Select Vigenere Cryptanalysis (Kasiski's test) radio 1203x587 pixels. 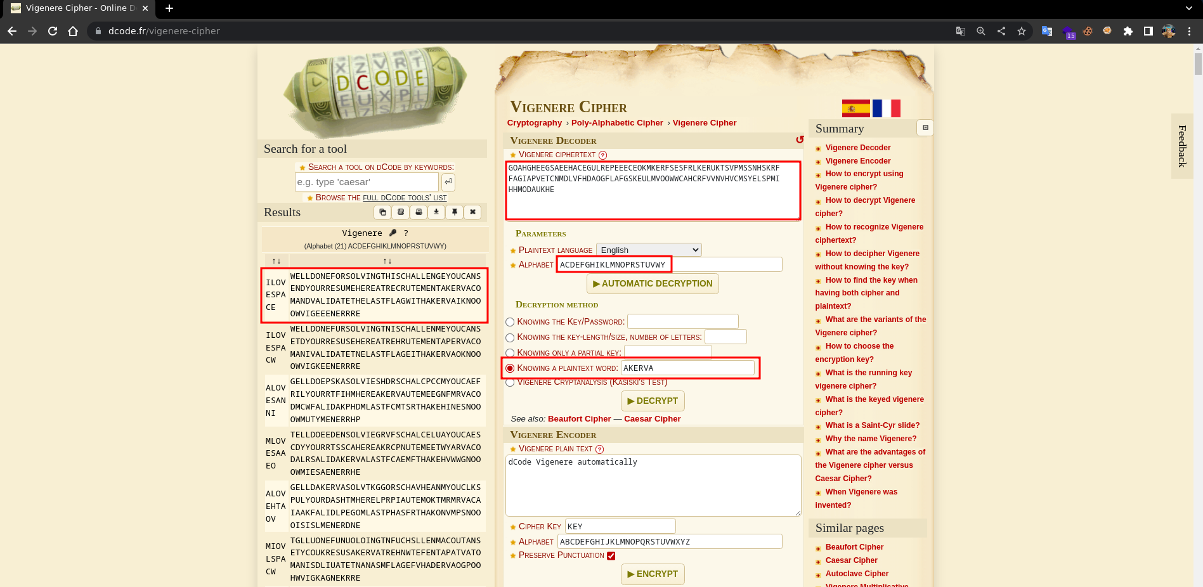coord(510,382)
